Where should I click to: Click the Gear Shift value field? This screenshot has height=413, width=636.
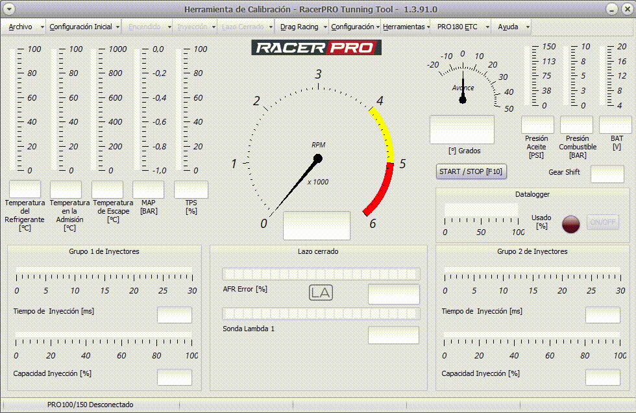(x=607, y=174)
